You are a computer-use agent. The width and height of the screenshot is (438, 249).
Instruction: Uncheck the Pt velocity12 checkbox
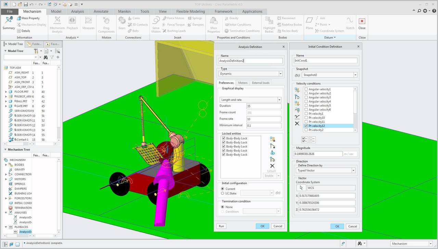(x=306, y=126)
